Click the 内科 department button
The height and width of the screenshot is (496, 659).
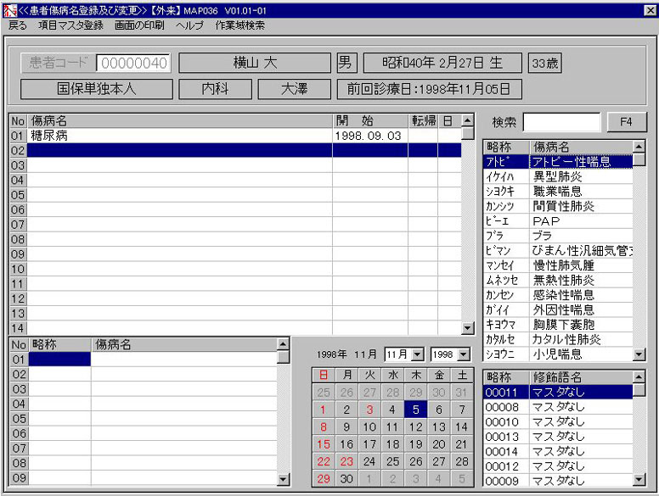click(x=214, y=89)
